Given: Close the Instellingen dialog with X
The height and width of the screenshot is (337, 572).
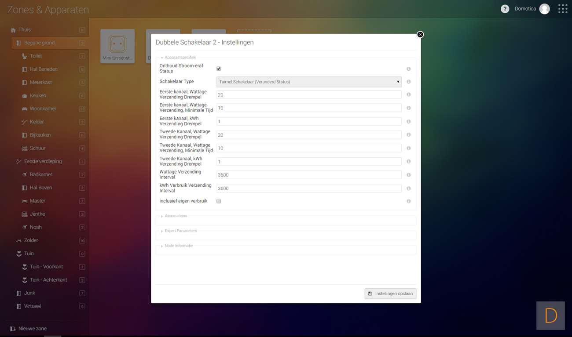Looking at the screenshot, I should coord(420,35).
